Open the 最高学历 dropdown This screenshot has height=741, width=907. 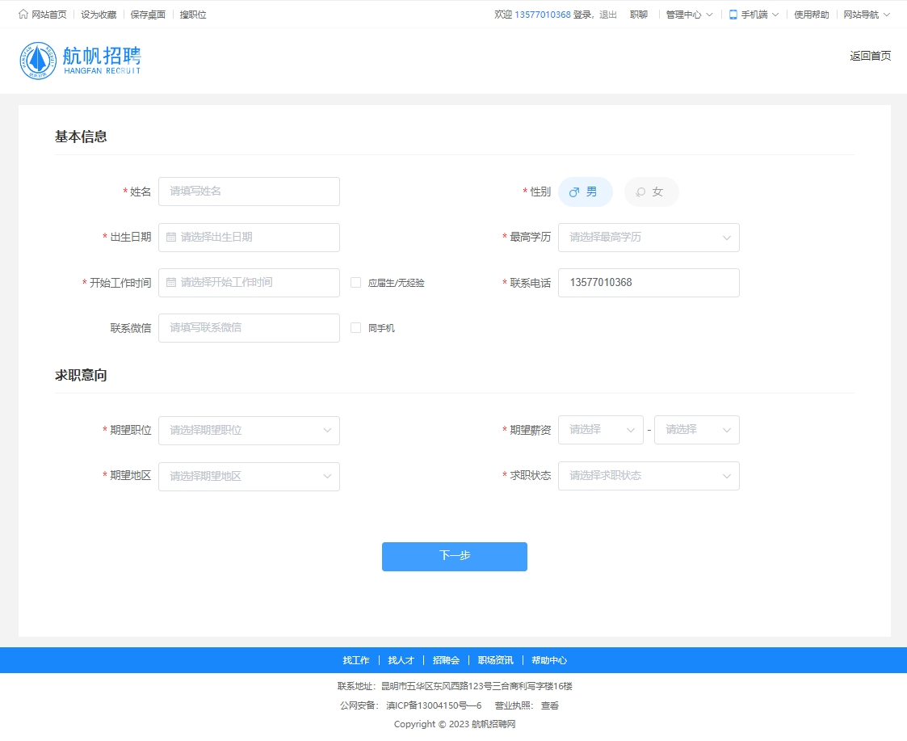(649, 238)
